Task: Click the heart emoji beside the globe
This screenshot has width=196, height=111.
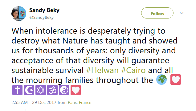Action: tap(176, 80)
